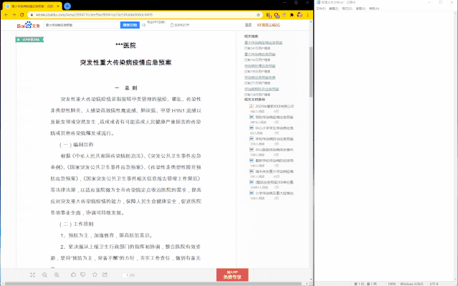Open Notepad 文件(F) menu
The image size is (458, 286).
pyautogui.click(x=320, y=9)
